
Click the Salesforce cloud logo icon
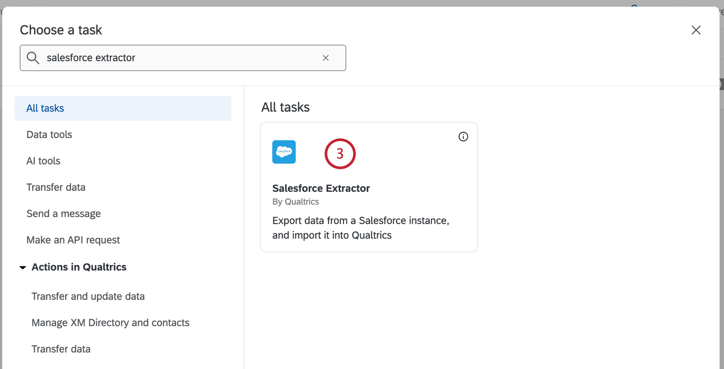coord(284,152)
